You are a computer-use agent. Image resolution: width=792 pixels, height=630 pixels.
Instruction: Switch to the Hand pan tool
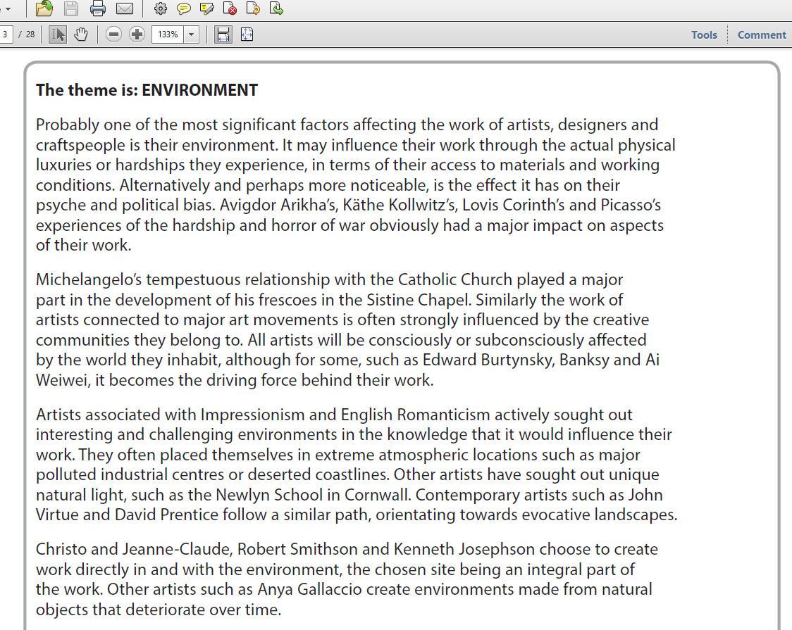[x=81, y=34]
